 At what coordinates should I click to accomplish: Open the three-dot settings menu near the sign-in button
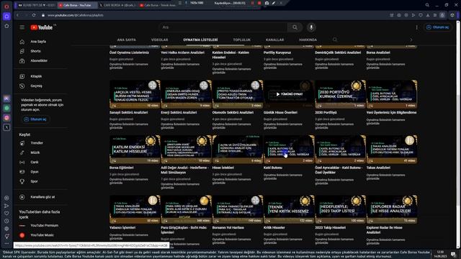click(x=416, y=27)
